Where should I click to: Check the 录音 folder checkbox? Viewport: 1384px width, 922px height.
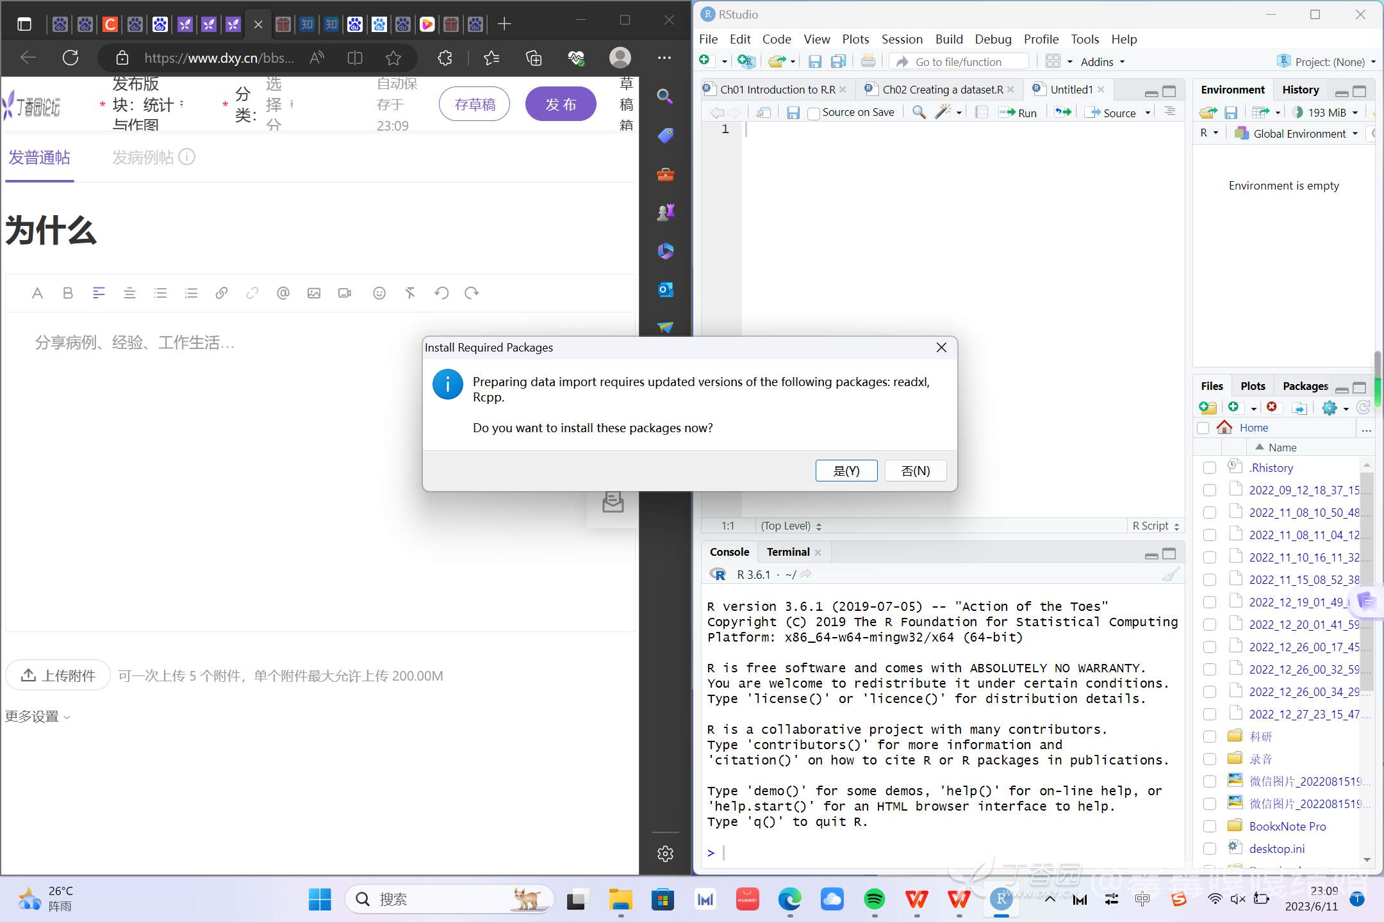(1210, 759)
